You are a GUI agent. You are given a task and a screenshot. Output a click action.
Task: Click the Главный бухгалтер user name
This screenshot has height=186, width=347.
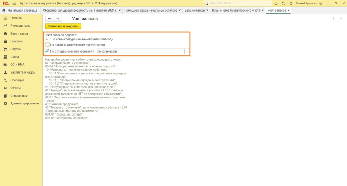click(306, 3)
